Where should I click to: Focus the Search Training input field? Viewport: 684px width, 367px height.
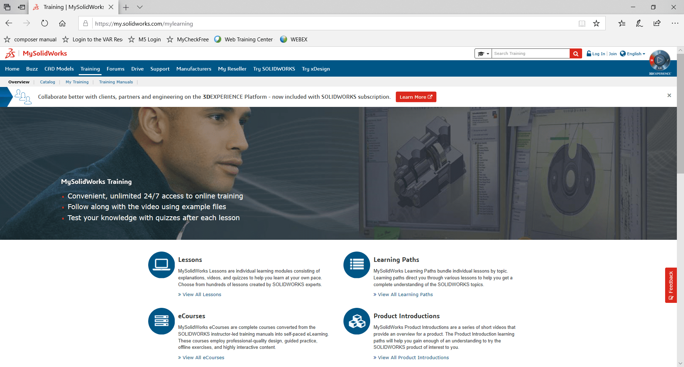click(531, 53)
